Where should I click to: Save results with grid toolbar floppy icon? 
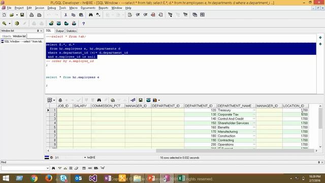tap(141, 100)
